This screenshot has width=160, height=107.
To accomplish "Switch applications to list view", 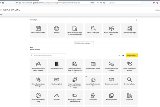I will pos(123,55).
